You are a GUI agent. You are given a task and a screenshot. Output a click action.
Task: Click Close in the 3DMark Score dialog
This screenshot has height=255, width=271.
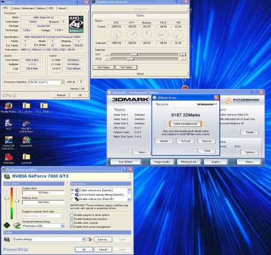click(207, 151)
